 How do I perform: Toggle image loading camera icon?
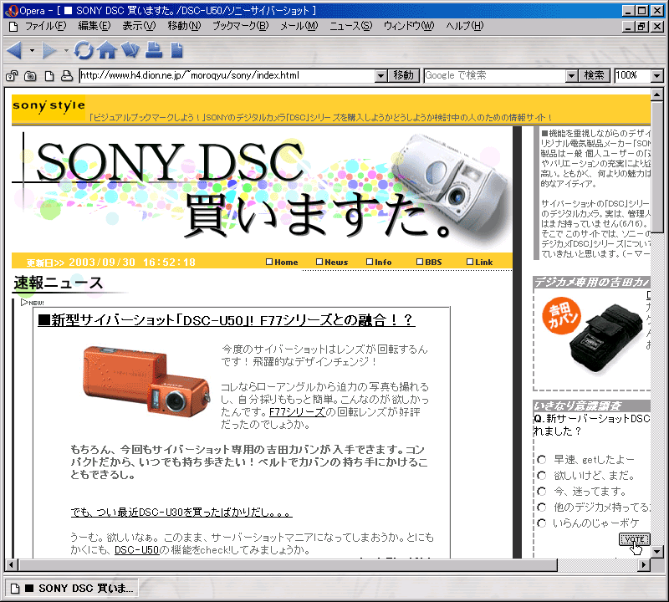click(30, 76)
